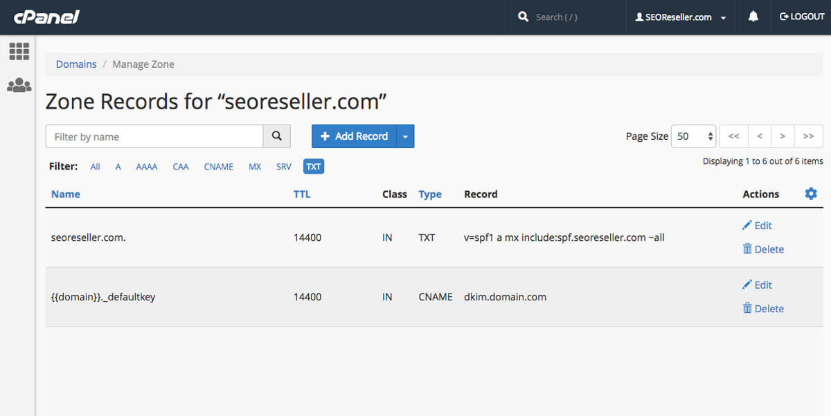Open the Add Record dropdown arrow
Screen dimensions: 831x416
(x=405, y=136)
